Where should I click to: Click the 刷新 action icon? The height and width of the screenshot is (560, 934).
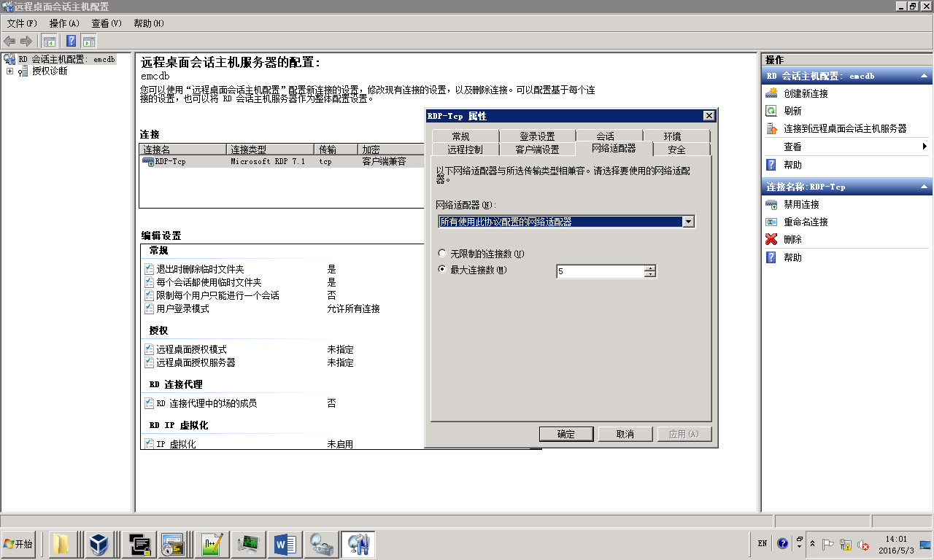click(x=771, y=111)
